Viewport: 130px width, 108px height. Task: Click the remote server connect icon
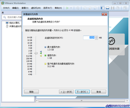112,41
